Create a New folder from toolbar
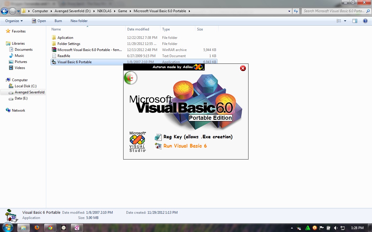Viewport: 372px width, 232px height. pyautogui.click(x=79, y=21)
